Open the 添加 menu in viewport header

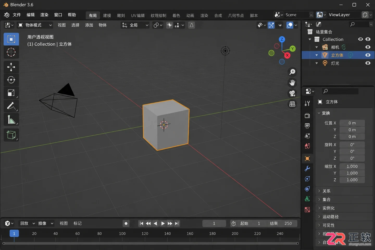(89, 25)
